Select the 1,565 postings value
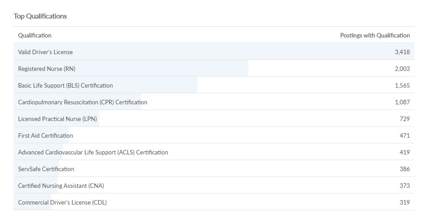The image size is (428, 224). click(402, 85)
